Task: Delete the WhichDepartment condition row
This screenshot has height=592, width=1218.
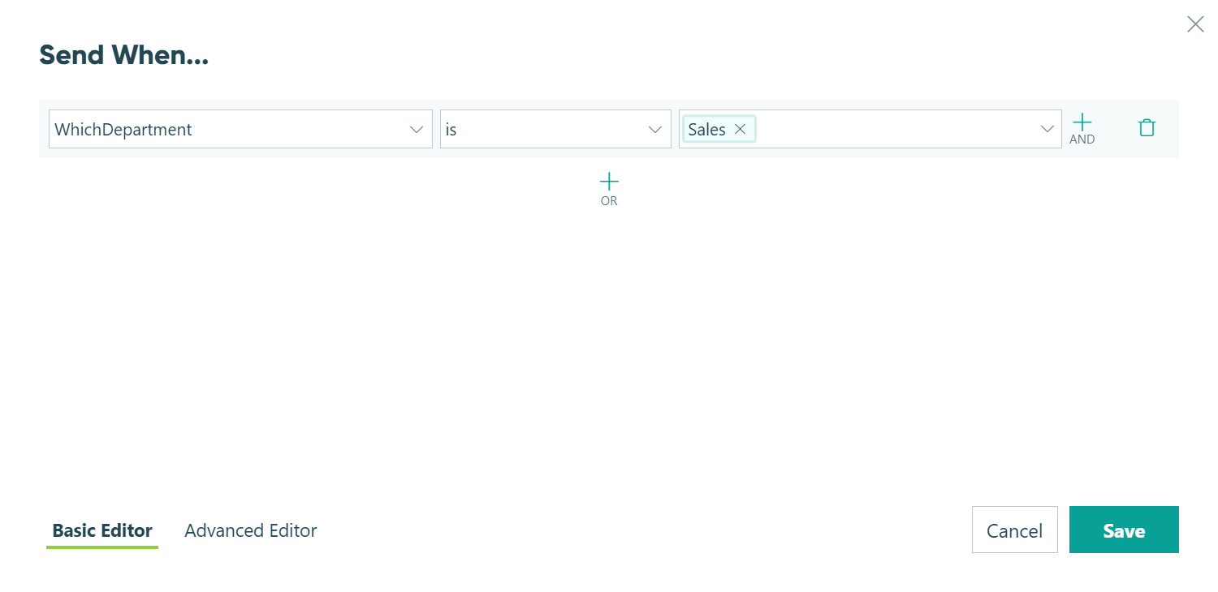Action: 1147,127
